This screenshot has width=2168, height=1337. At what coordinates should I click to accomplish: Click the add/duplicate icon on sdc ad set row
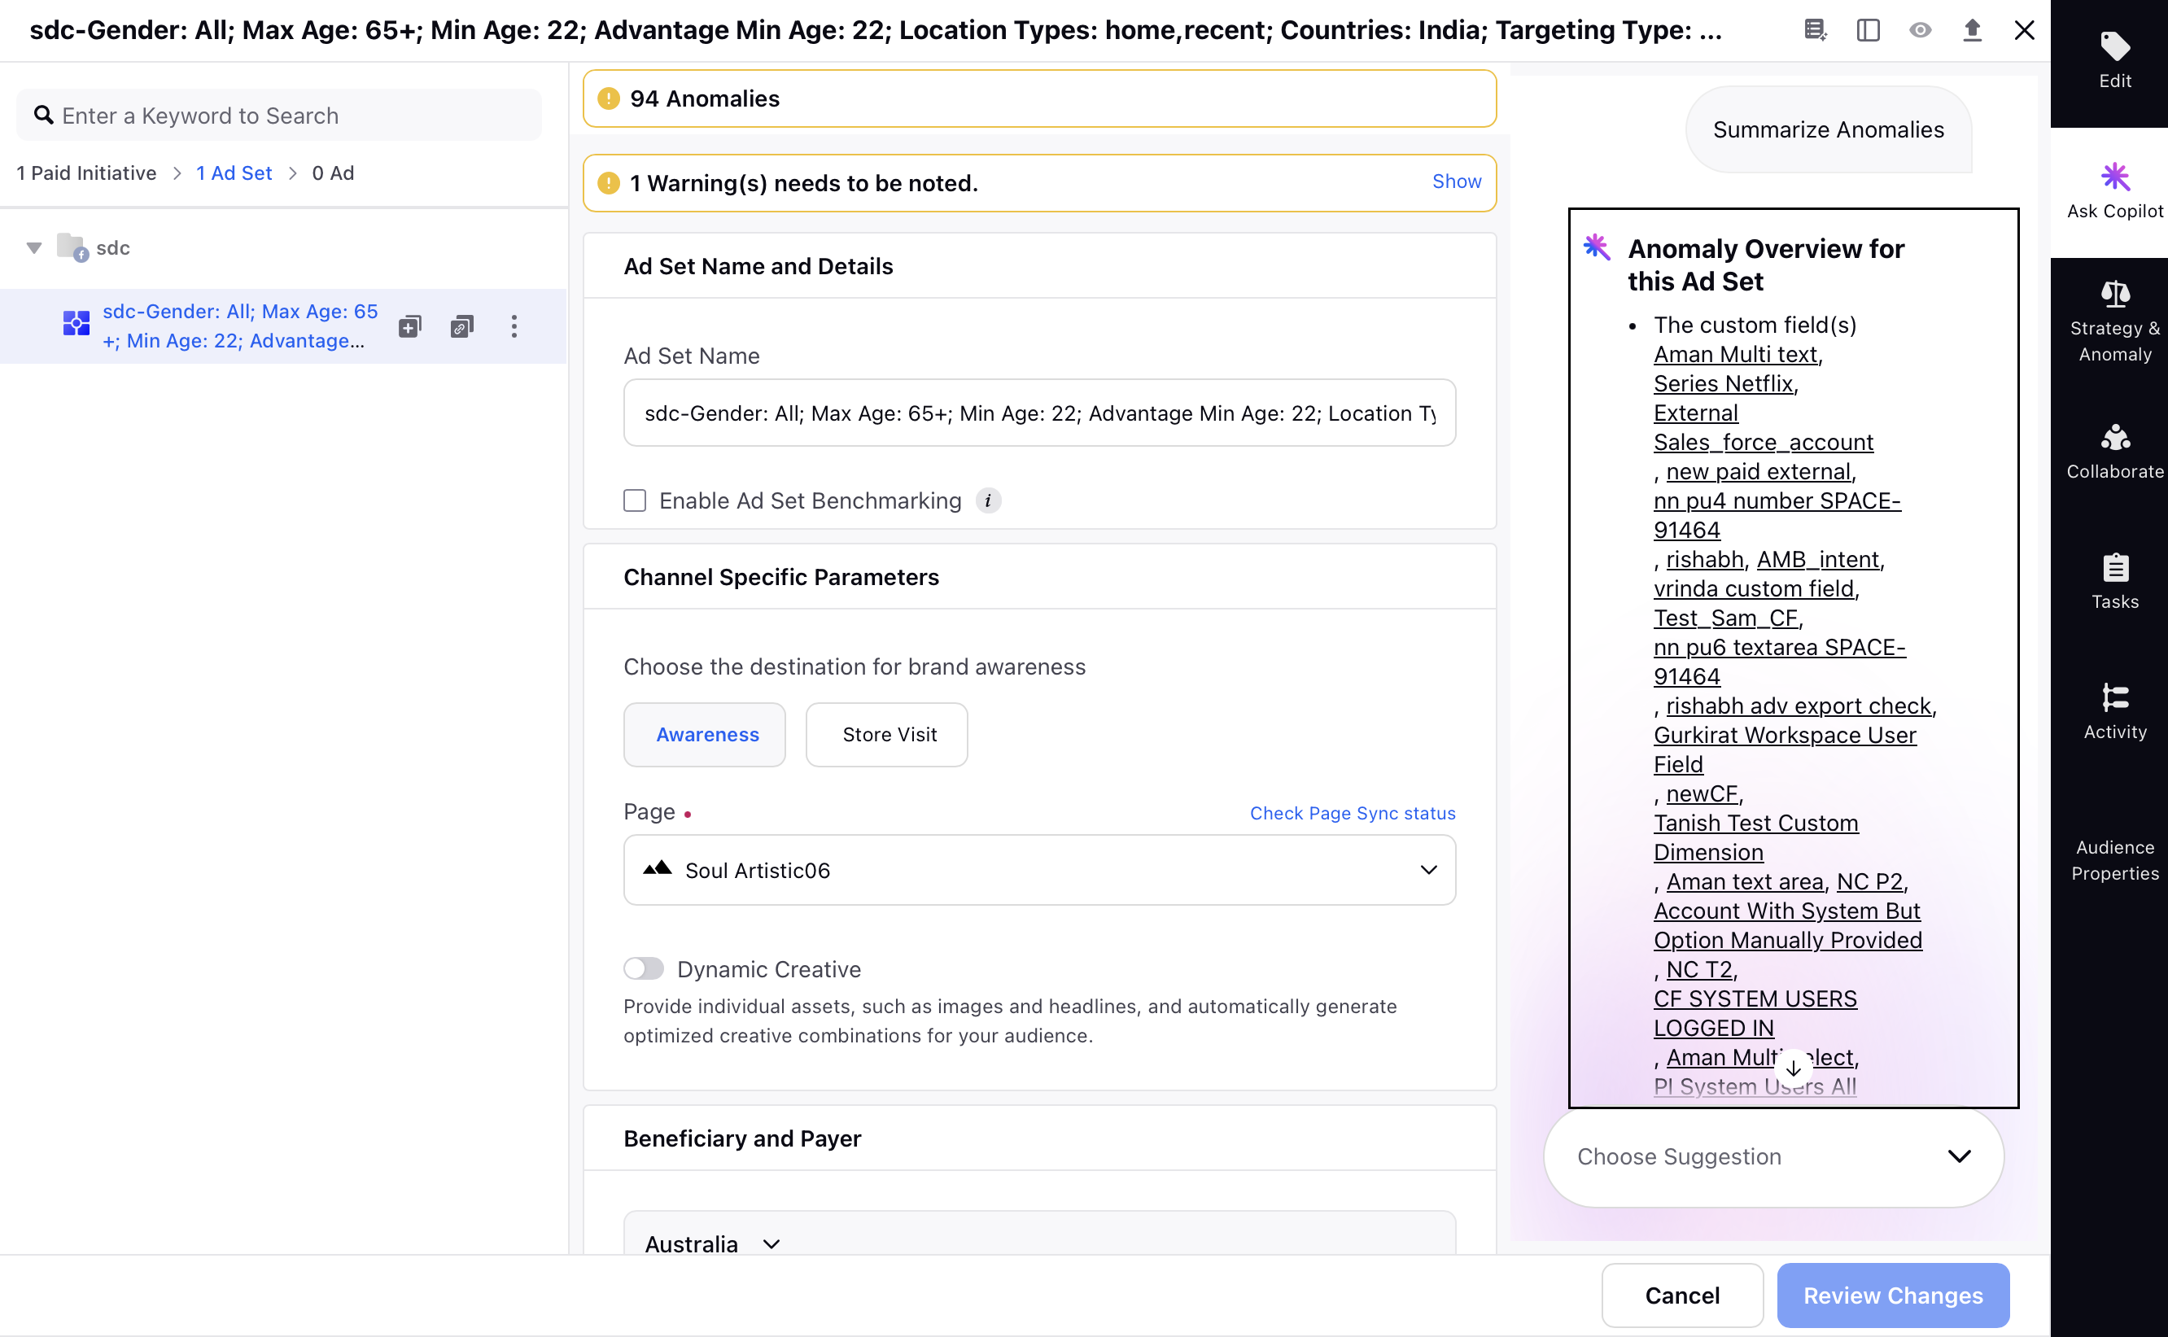[409, 326]
